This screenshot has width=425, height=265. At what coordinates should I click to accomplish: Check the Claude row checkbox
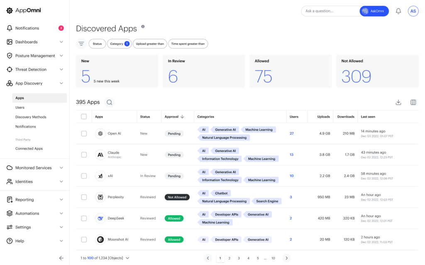pyautogui.click(x=84, y=155)
